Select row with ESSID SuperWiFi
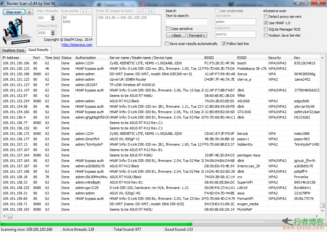Viewport: 327px width, 232px height. 161,182
